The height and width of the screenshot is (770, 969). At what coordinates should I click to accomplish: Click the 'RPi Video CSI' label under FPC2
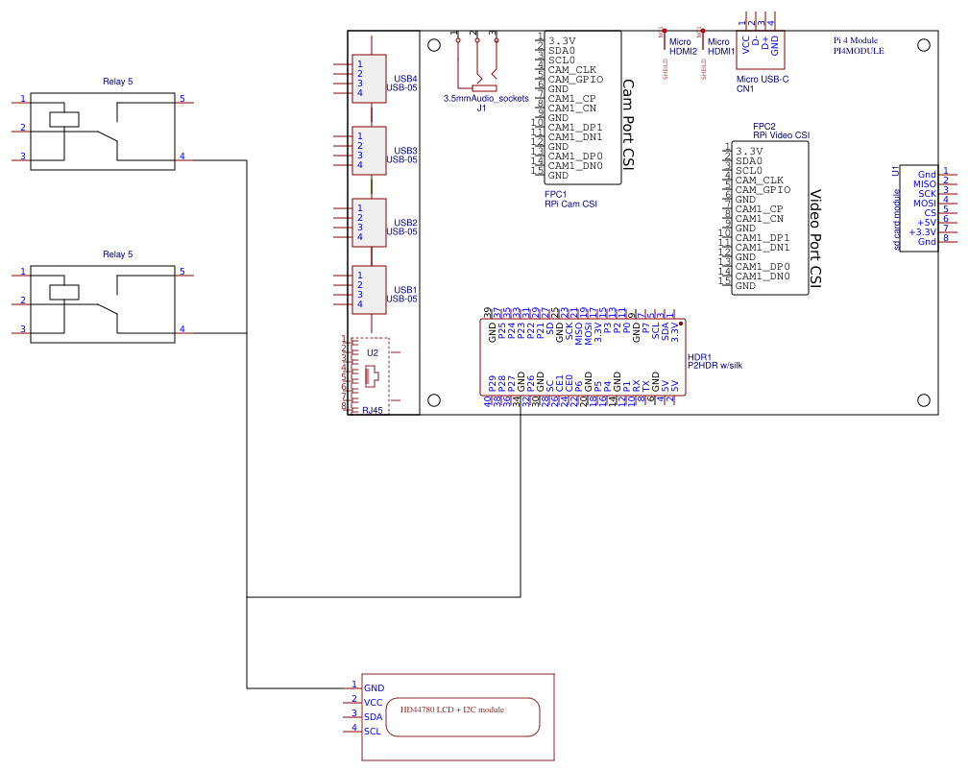pos(781,135)
